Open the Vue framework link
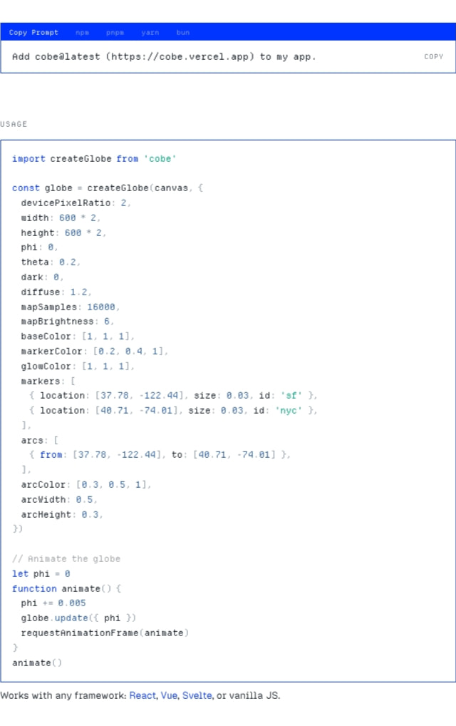The width and height of the screenshot is (456, 726). (x=169, y=695)
